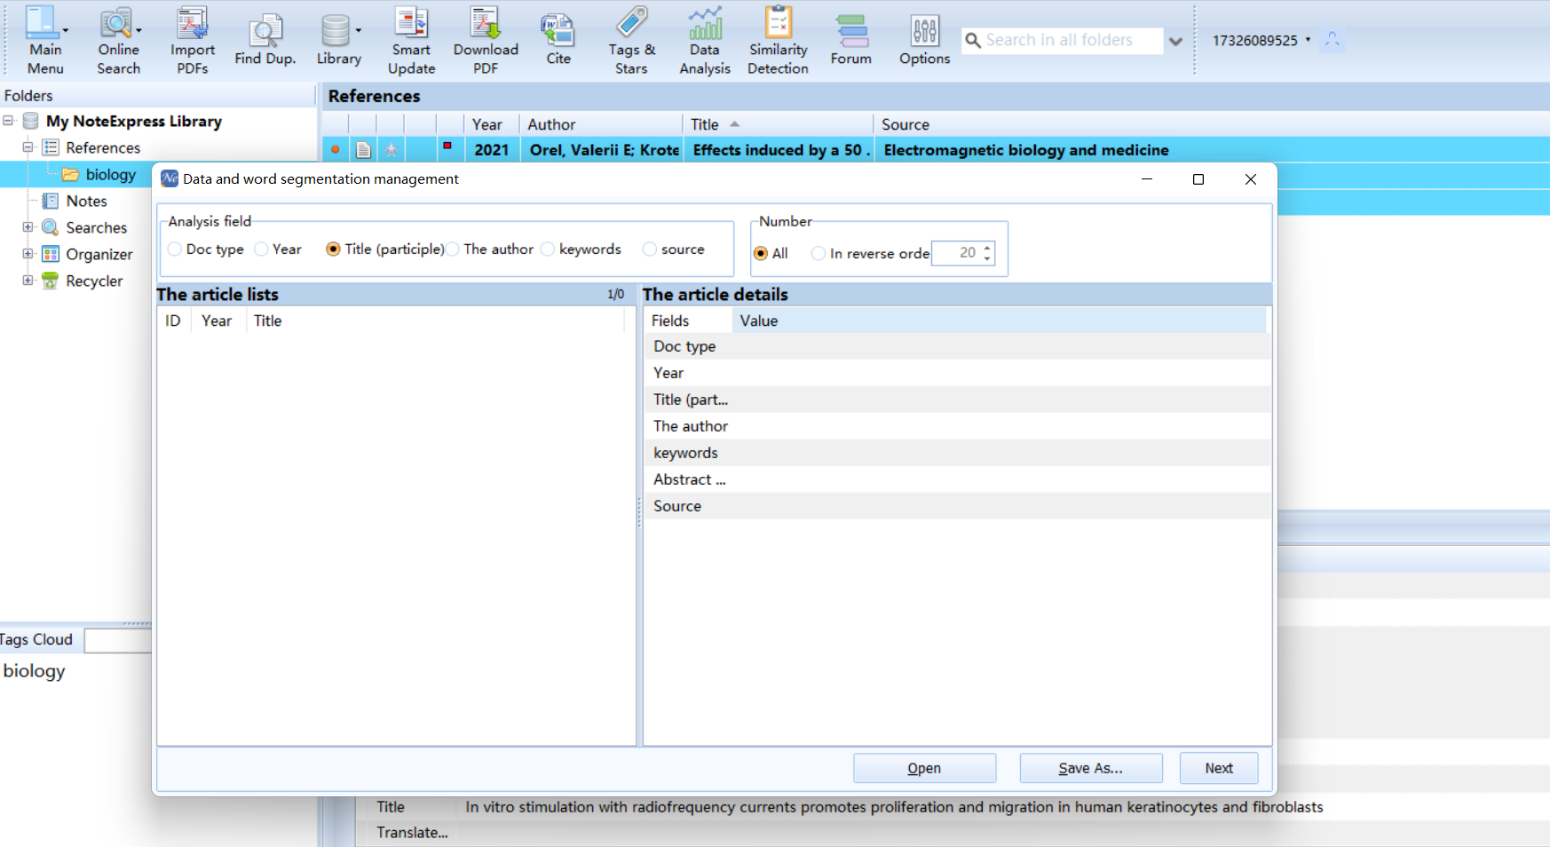The height and width of the screenshot is (847, 1550).
Task: Click the Online Search toolbar icon
Action: tap(118, 39)
